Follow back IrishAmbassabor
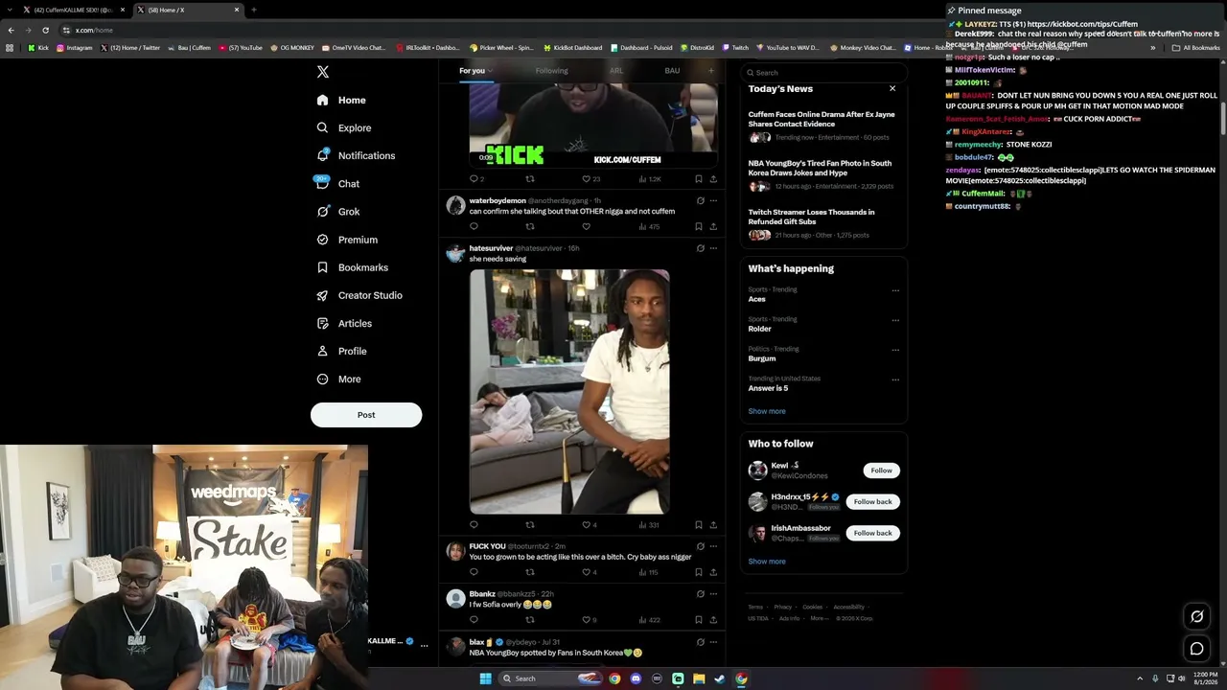 click(872, 533)
